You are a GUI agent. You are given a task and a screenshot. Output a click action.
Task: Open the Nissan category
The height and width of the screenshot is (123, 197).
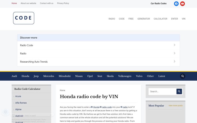79,76
